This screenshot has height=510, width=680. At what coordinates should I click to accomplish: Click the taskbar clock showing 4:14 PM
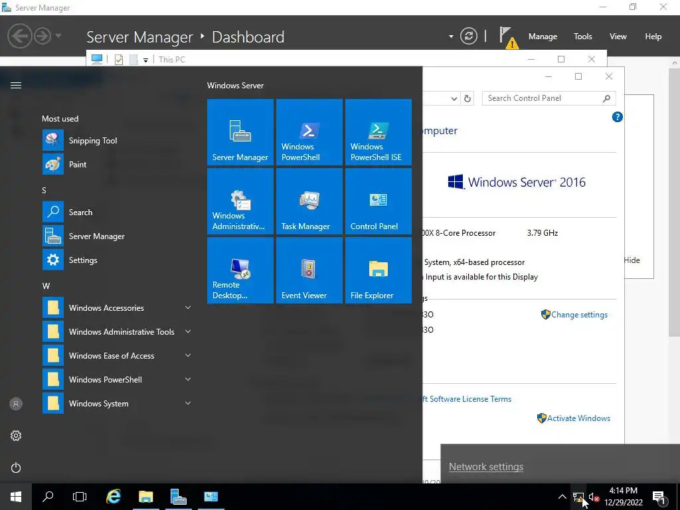coord(623,497)
